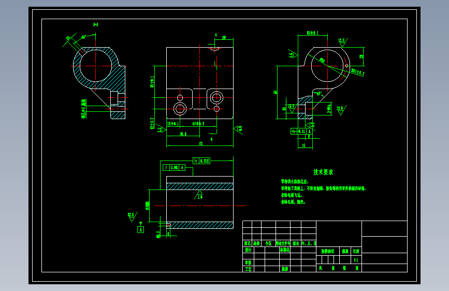Screen dimensions: 449x291
Task: Click the 阶段标记 cell in title block
Action: pyautogui.click(x=328, y=251)
